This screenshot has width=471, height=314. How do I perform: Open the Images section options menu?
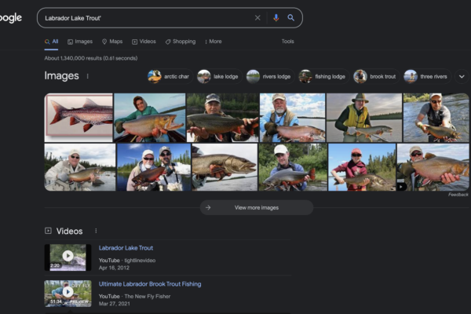(87, 76)
